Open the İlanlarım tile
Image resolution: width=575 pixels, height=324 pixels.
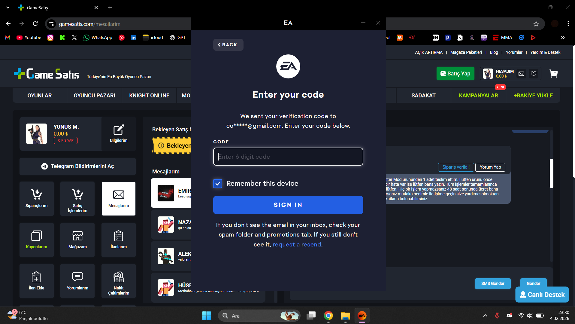(x=119, y=240)
